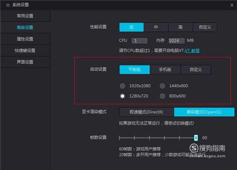This screenshot has width=237, height=170.
Task: Click the gear icon beside 系统设置 title
Action: (x=8, y=5)
